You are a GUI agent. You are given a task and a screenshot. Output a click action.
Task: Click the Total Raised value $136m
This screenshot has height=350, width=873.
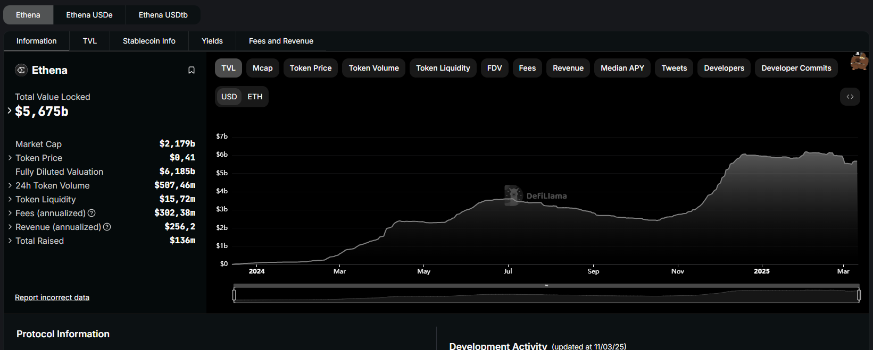point(182,241)
